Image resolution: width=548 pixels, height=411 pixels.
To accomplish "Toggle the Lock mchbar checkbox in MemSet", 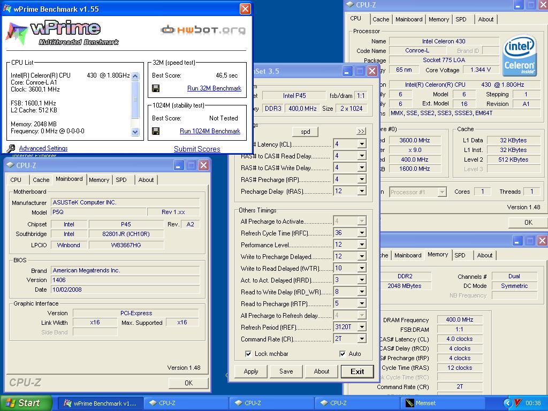I will pyautogui.click(x=248, y=354).
